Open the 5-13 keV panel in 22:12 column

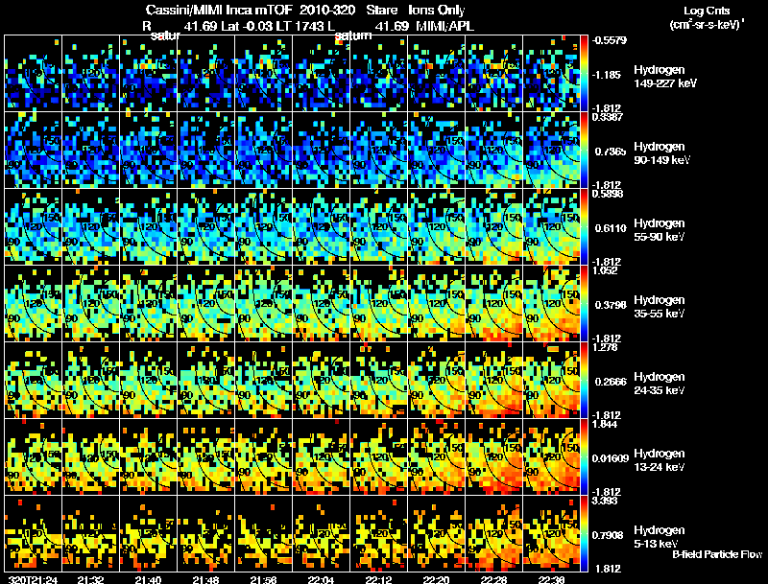[378, 534]
